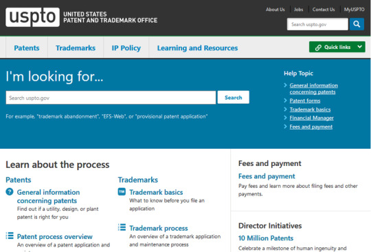Open Patent process overview article link
Screen dimensions: 371x252
click(x=55, y=237)
